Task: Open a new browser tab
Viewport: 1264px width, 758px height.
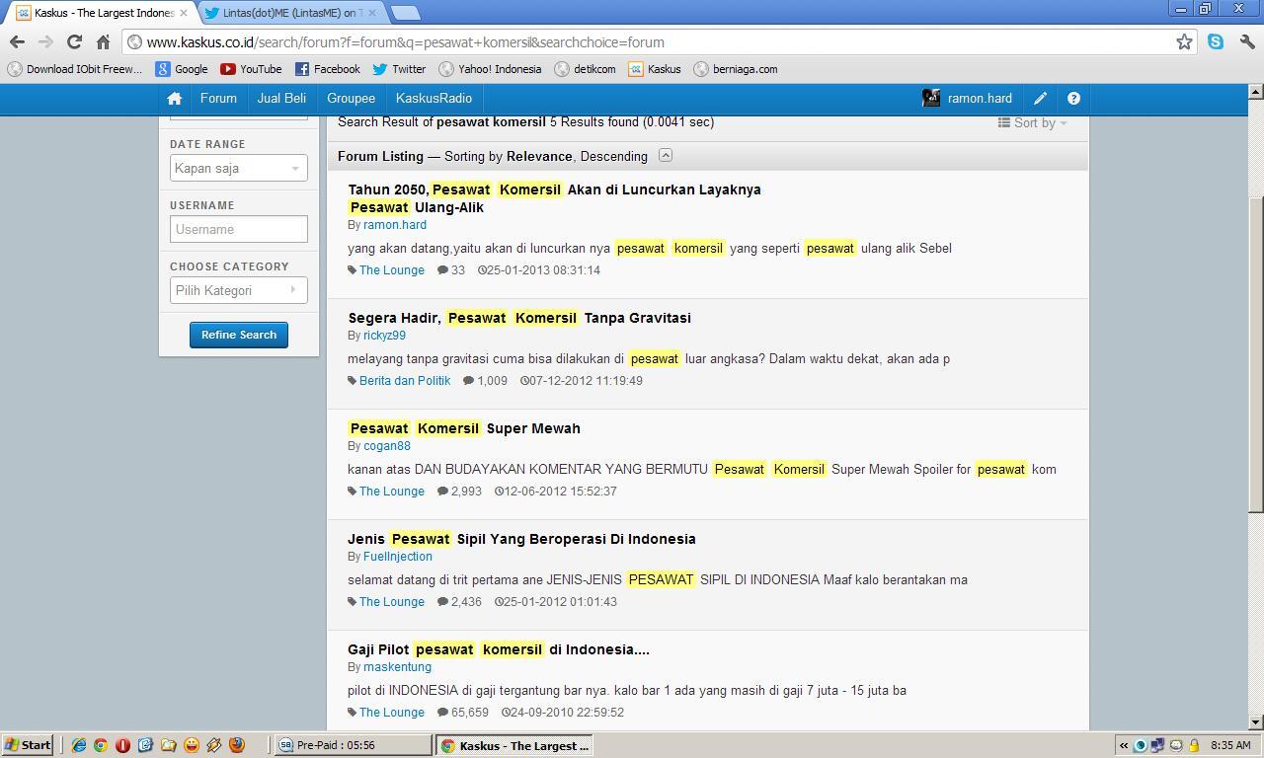Action: click(x=405, y=13)
